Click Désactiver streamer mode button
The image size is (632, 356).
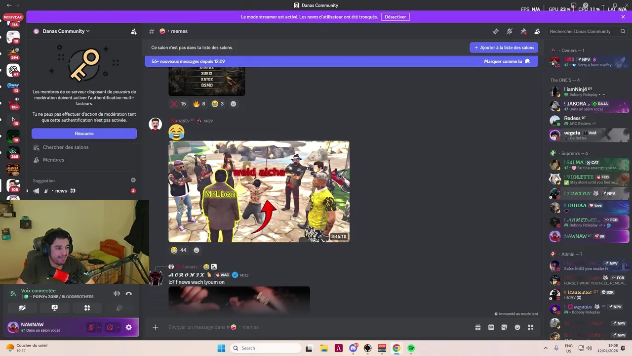(395, 17)
